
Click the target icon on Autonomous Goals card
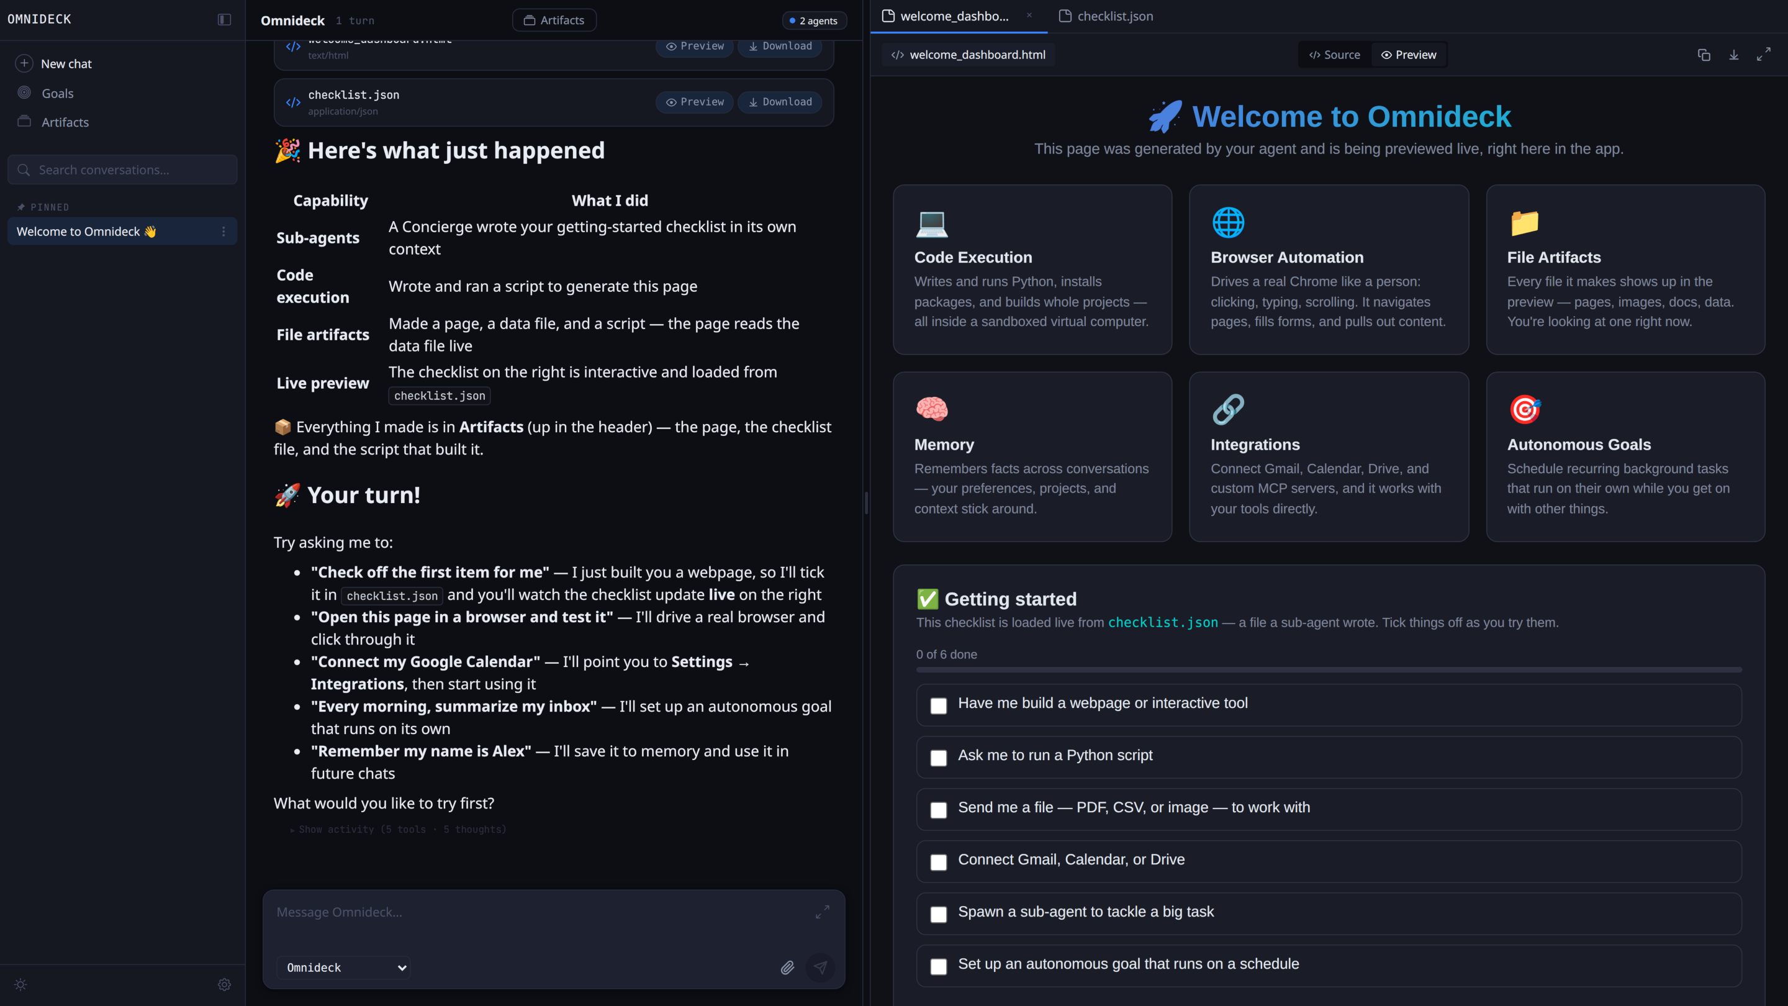1524,410
